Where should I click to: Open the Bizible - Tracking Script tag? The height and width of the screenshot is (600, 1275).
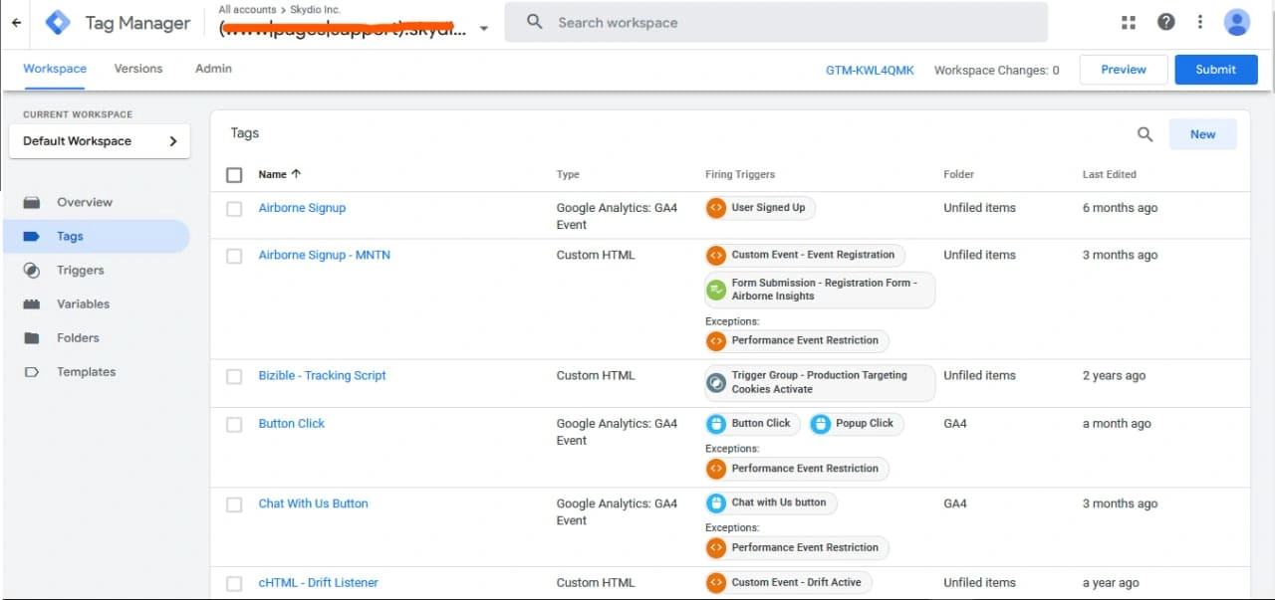pos(322,375)
